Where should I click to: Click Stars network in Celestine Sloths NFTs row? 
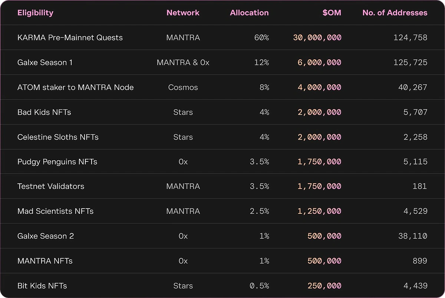[183, 137]
